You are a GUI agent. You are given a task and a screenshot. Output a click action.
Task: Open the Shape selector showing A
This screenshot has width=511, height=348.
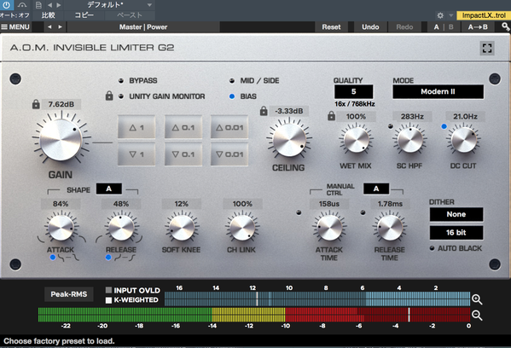pyautogui.click(x=109, y=188)
